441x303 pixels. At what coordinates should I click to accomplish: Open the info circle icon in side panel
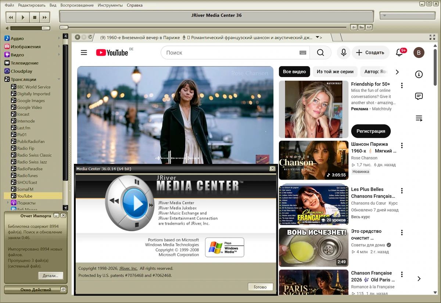419,75
